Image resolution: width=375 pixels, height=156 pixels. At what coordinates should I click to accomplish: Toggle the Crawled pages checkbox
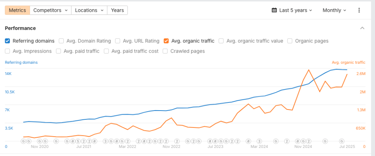pos(166,51)
